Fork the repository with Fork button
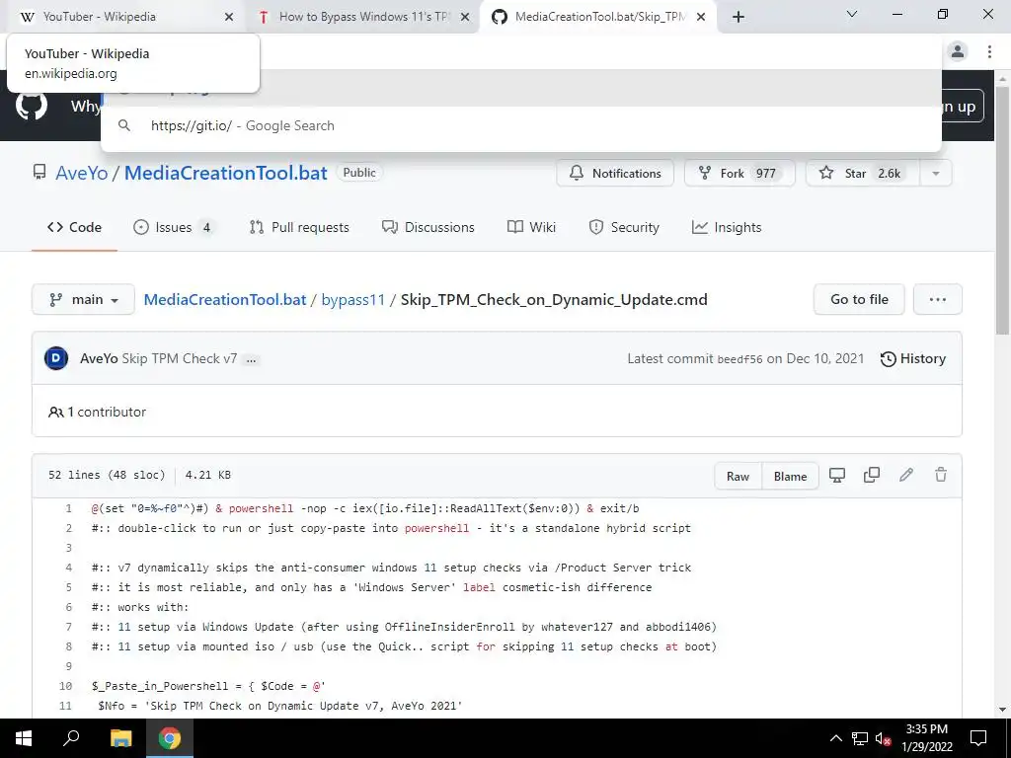 (739, 174)
